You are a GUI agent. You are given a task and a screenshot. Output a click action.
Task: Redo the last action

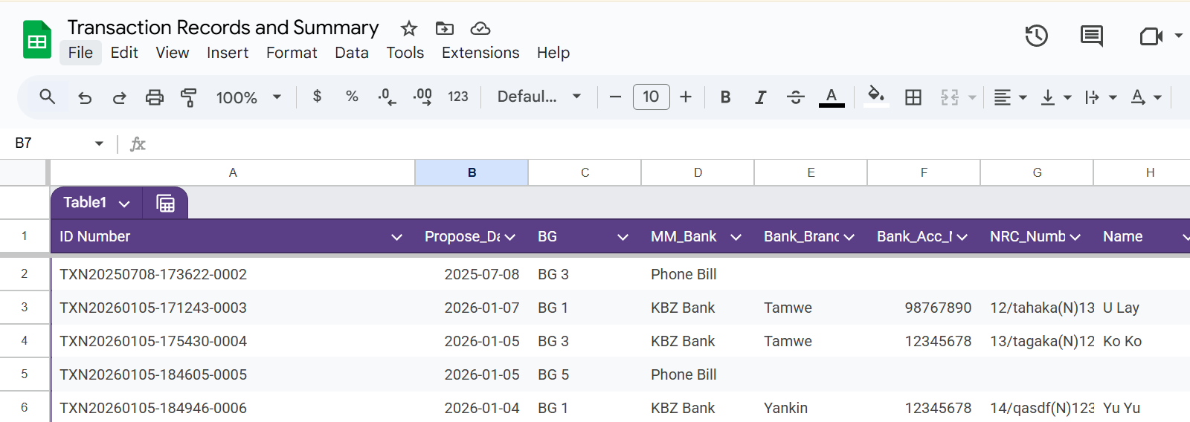[119, 97]
